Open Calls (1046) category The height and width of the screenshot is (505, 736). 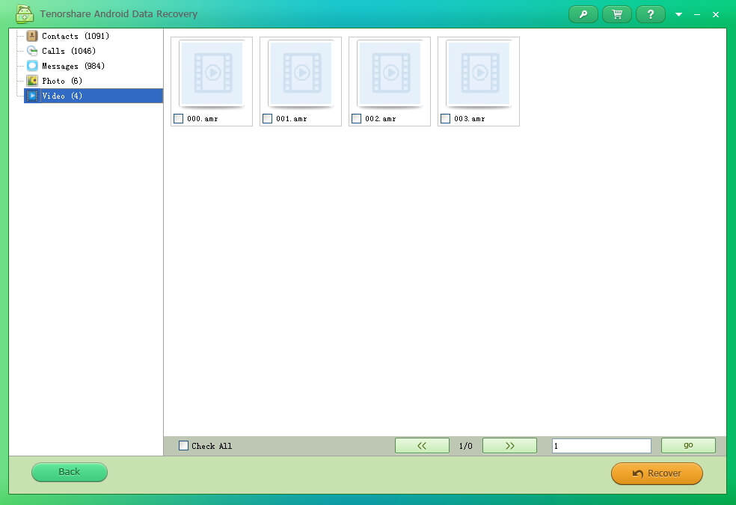69,51
